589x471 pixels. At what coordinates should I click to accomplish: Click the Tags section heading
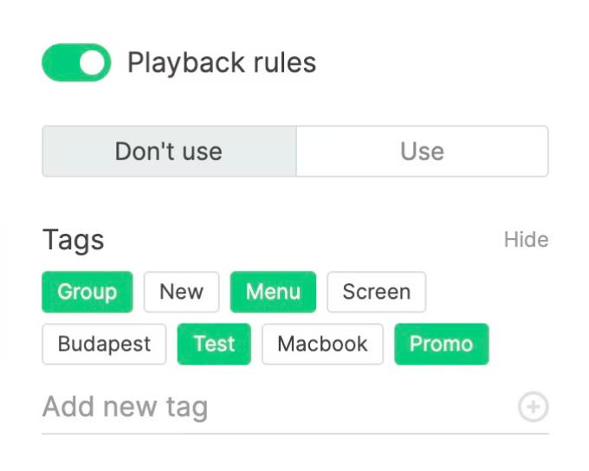[74, 240]
